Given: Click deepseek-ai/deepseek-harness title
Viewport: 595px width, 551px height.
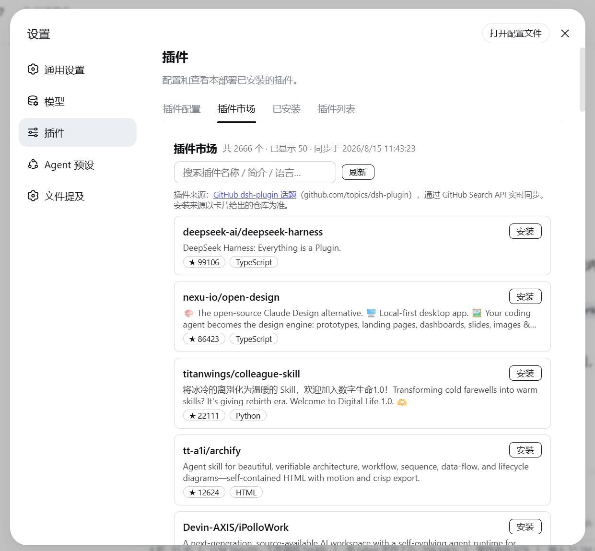Looking at the screenshot, I should [253, 232].
